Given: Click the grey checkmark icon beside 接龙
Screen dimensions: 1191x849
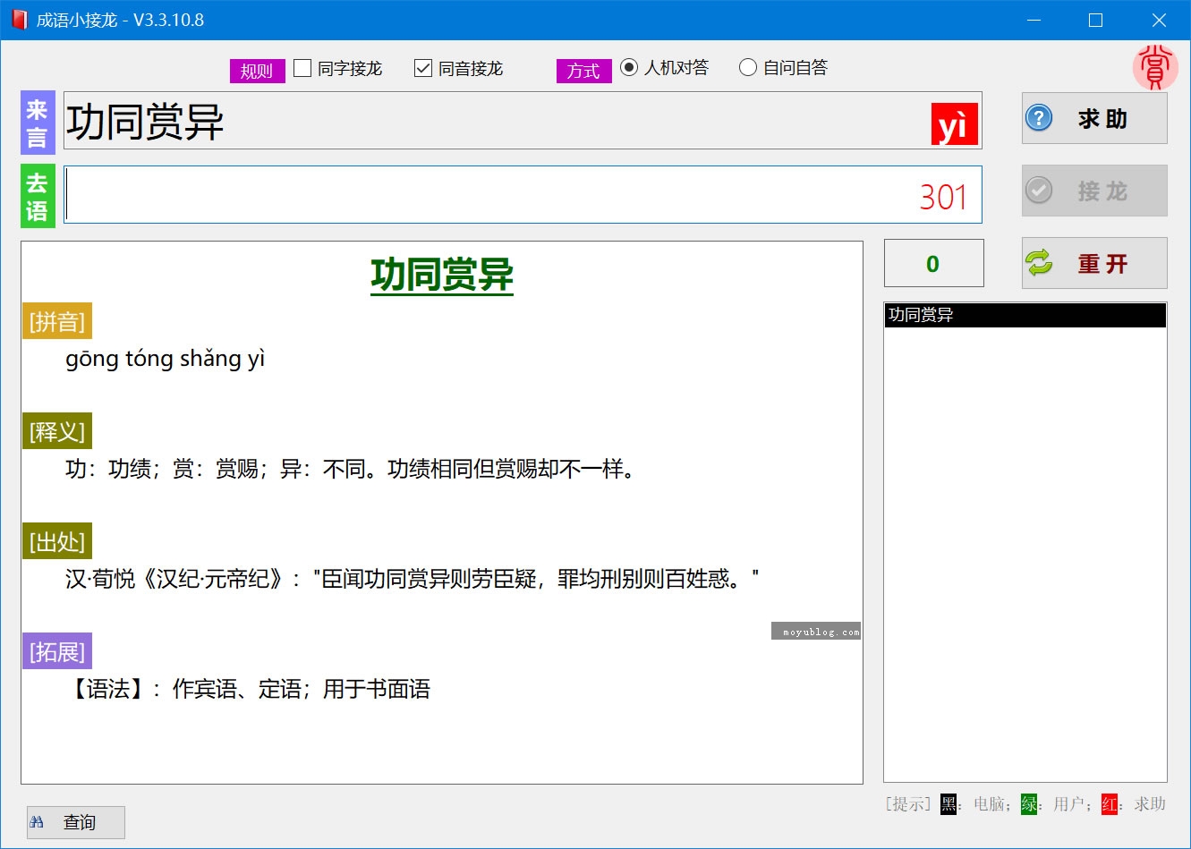Looking at the screenshot, I should tap(1039, 191).
